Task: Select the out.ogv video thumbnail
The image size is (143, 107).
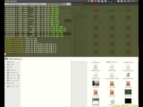Action: [96, 83]
